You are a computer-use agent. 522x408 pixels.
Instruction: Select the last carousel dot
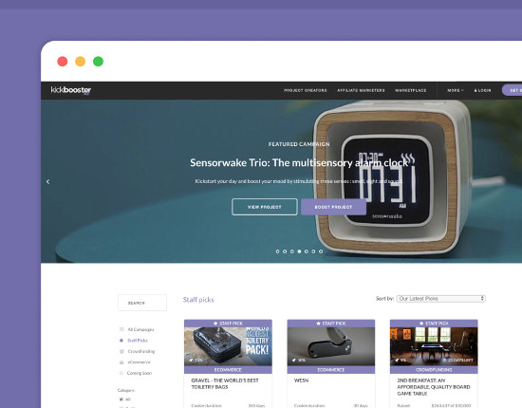[321, 251]
